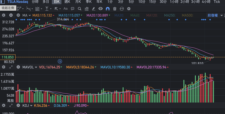This screenshot has width=225, height=114.
Task: Maximize the MAVOL volume panel
Action: (11, 67)
